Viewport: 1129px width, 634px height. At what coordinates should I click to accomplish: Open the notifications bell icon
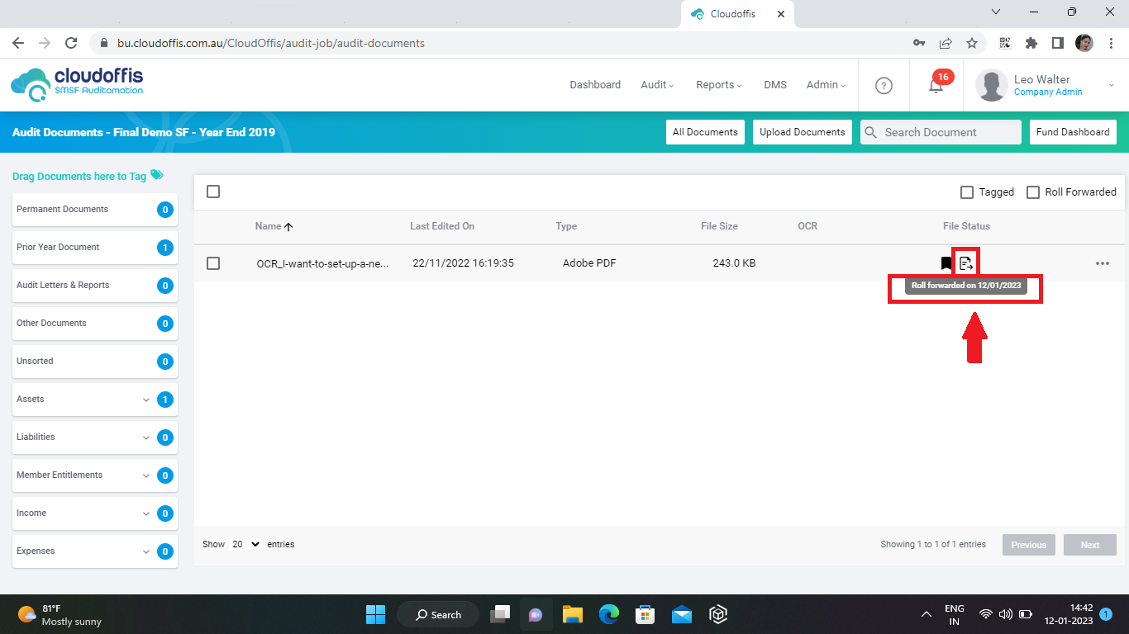point(936,85)
